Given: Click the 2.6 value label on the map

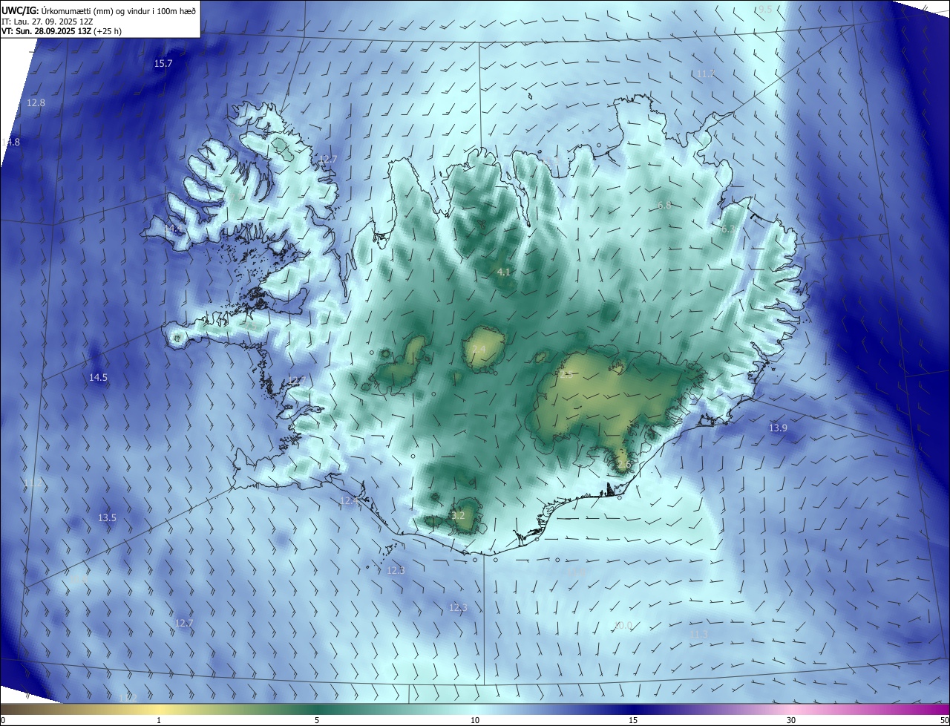Looking at the screenshot, I should click(623, 465).
